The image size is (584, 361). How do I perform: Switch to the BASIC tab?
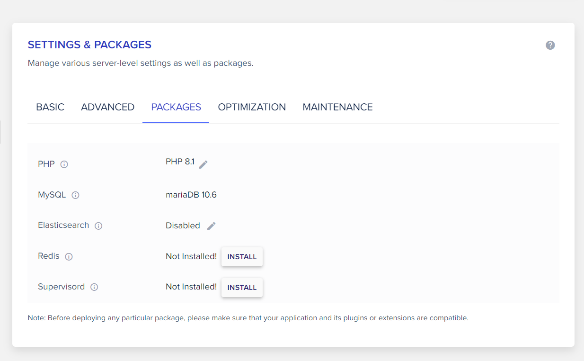(50, 107)
